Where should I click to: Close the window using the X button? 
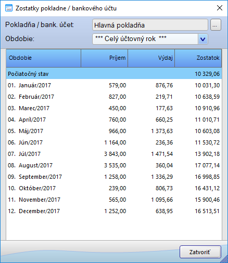[220, 8]
